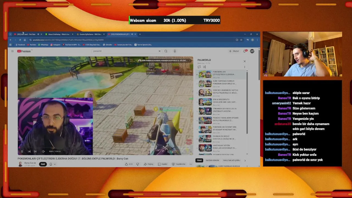Mute the YouTube video volume

[43, 151]
